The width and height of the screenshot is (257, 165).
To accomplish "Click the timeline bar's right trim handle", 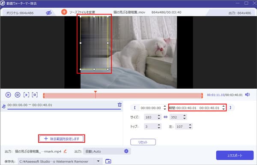I will pyautogui.click(x=202, y=96).
